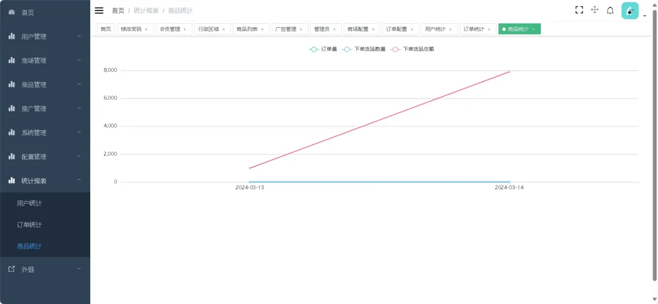Toggle the 订单量 legend series
The image size is (658, 304).
[x=323, y=49]
